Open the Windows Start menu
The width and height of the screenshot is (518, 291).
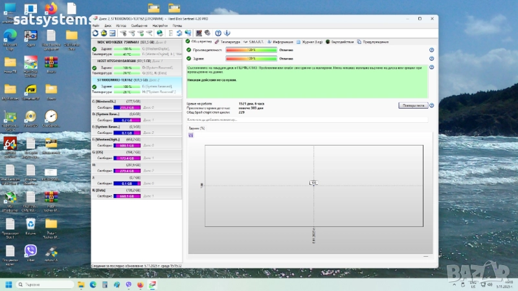tap(9, 285)
